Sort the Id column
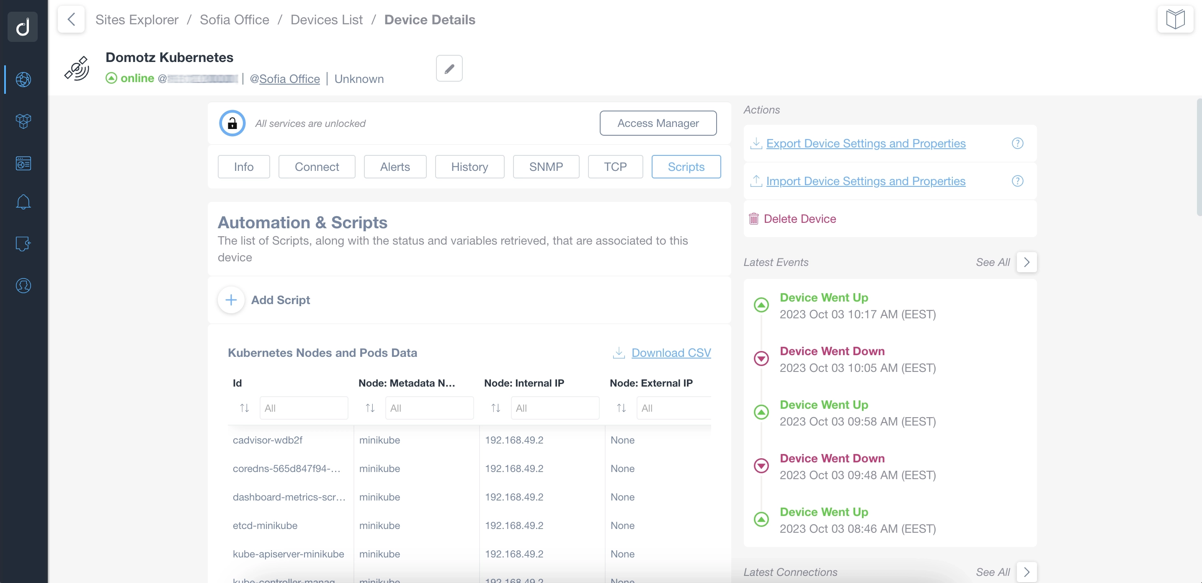The height and width of the screenshot is (583, 1202). (x=245, y=408)
